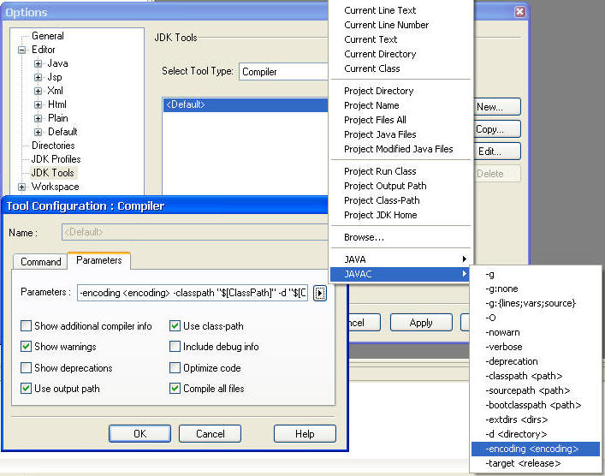Image resolution: width=605 pixels, height=476 pixels.
Task: Insert Project JDK Home variable
Action: point(401,215)
